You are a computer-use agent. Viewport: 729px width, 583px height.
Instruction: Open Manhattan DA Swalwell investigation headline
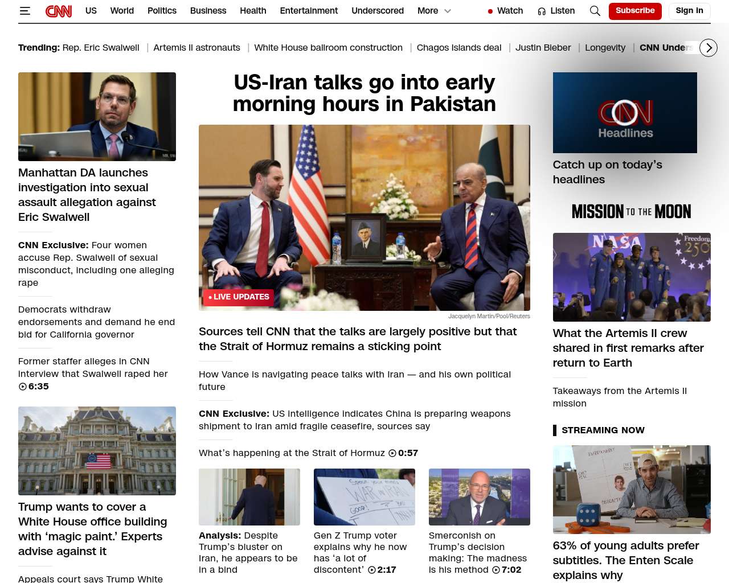[87, 195]
